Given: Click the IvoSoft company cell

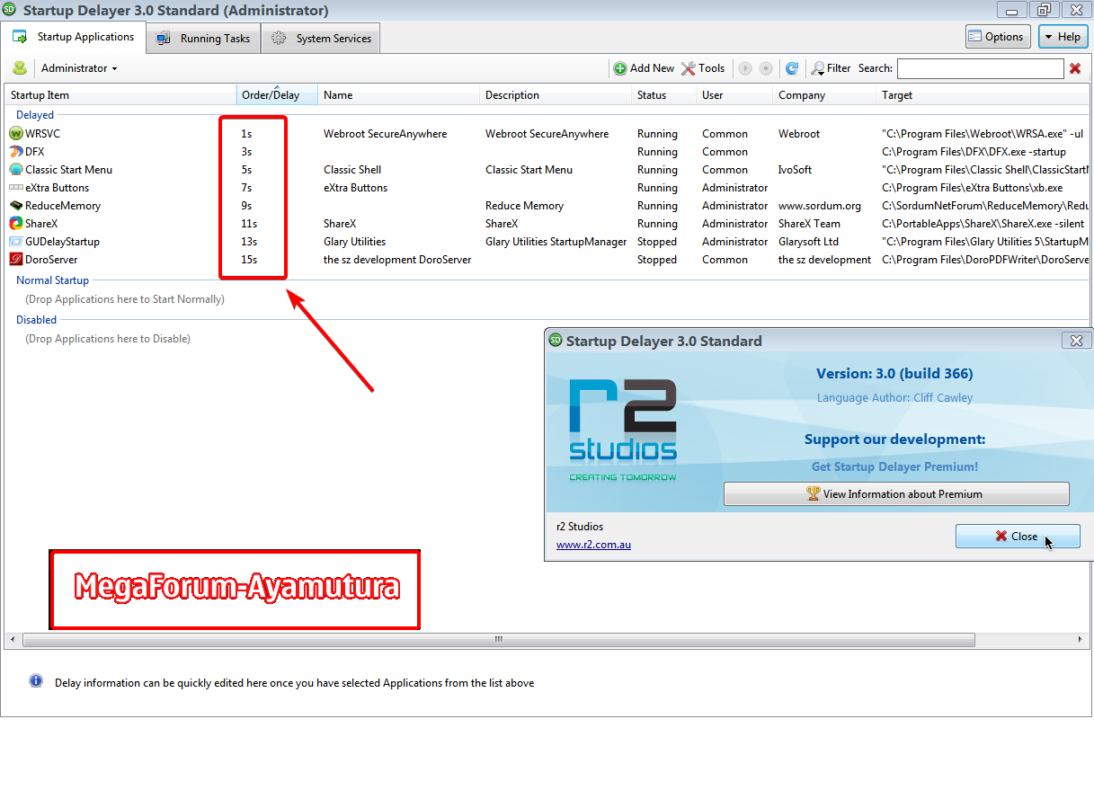Looking at the screenshot, I should pyautogui.click(x=795, y=170).
